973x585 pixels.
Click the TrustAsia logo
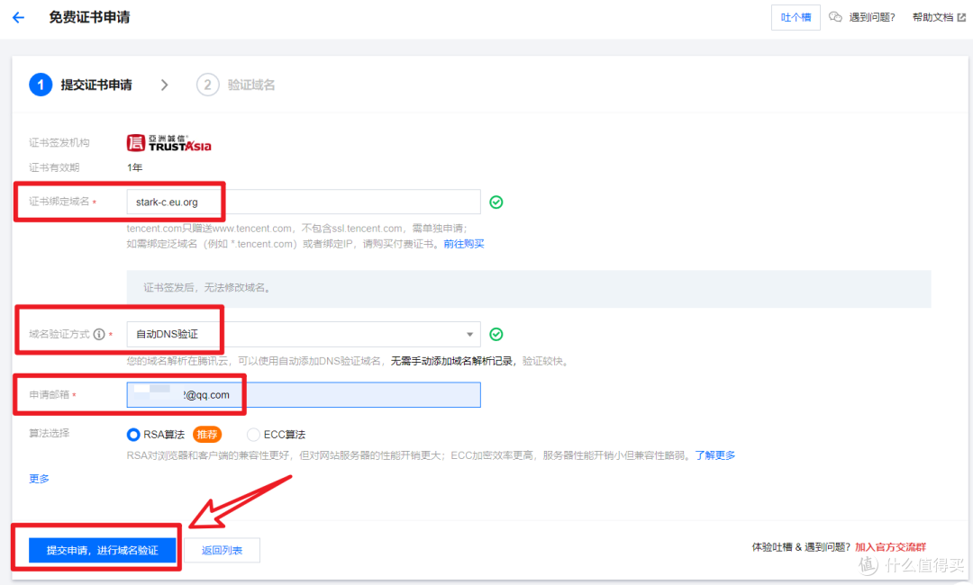point(168,142)
